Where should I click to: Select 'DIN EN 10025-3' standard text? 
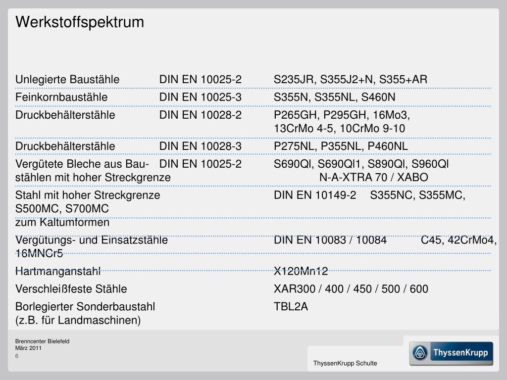[x=201, y=97]
